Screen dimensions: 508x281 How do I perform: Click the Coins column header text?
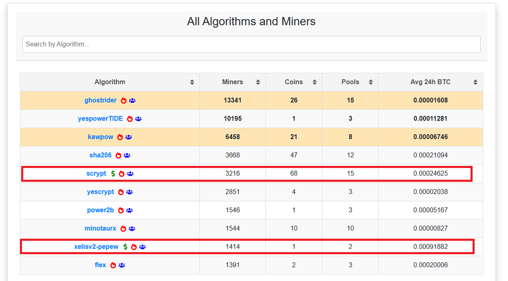pos(294,82)
